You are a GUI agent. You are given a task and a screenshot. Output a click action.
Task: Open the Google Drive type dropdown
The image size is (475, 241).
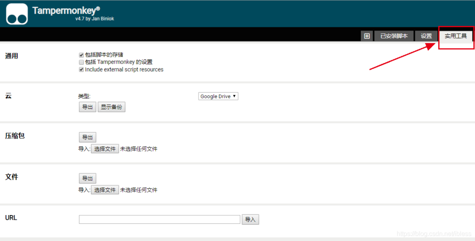218,96
